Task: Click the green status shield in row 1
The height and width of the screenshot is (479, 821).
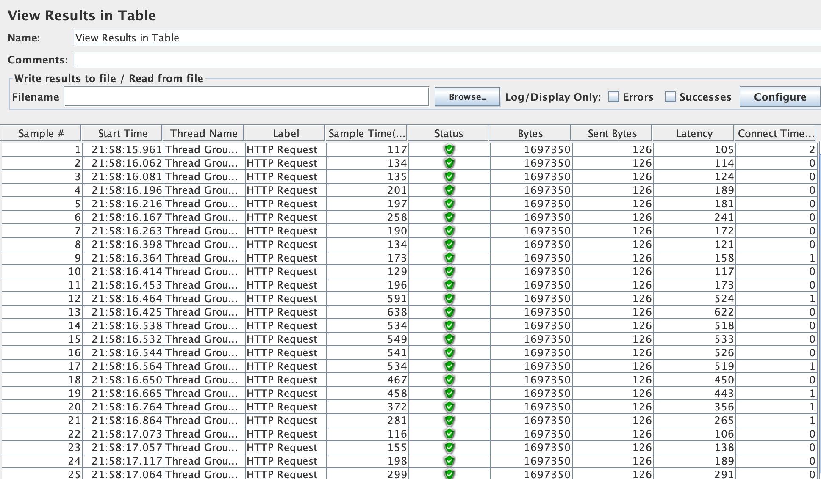Action: (x=449, y=149)
